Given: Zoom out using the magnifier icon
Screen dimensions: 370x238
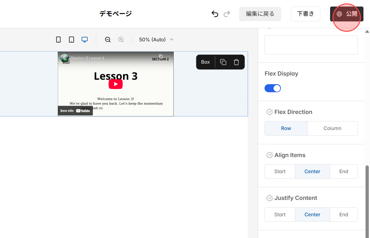Looking at the screenshot, I should [x=108, y=39].
